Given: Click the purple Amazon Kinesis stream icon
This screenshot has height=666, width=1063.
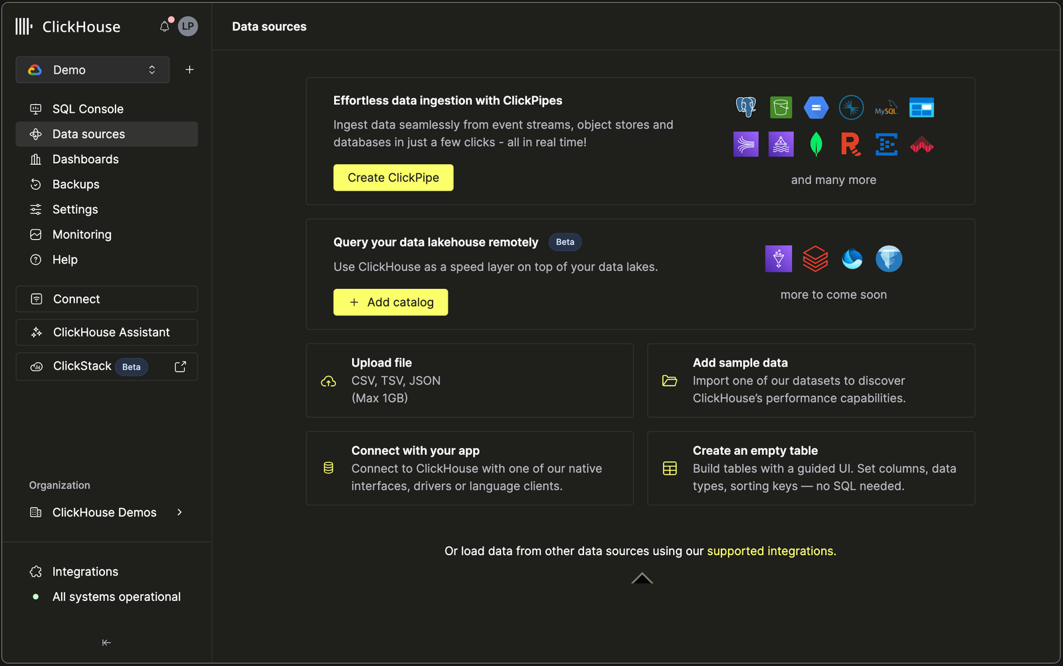Looking at the screenshot, I should [746, 144].
